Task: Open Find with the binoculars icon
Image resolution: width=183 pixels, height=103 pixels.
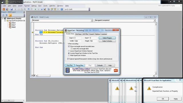Action: tap(25, 9)
